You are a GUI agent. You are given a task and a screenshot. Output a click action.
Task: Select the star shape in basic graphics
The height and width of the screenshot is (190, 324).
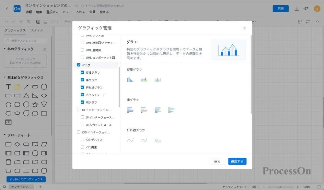(35, 104)
